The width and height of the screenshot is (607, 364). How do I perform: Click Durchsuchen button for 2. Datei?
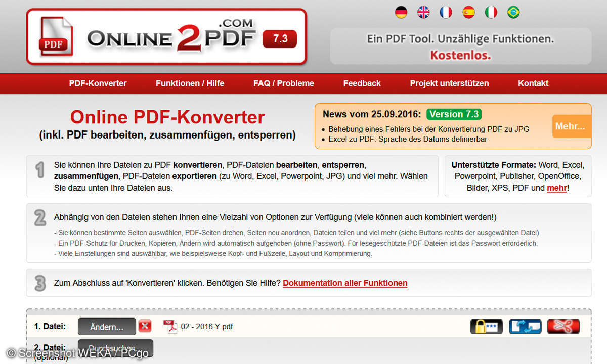[115, 348]
